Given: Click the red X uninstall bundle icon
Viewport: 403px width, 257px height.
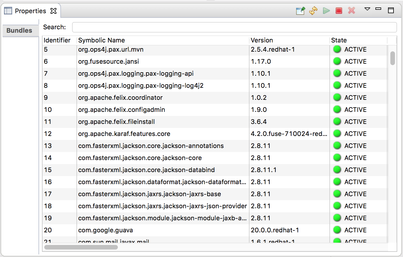Looking at the screenshot, I should 352,11.
